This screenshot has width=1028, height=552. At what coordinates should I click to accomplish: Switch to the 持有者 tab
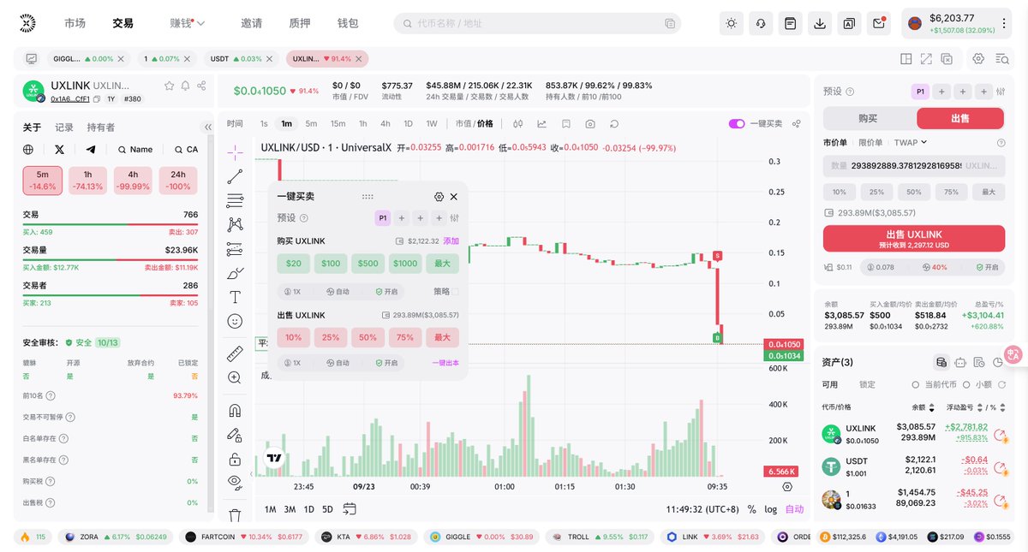pos(101,128)
